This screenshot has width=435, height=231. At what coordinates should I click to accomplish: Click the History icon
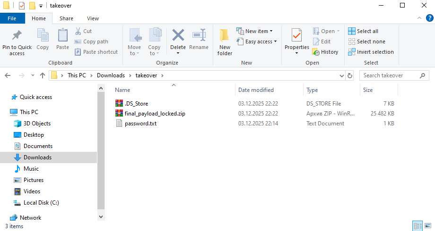coord(316,52)
